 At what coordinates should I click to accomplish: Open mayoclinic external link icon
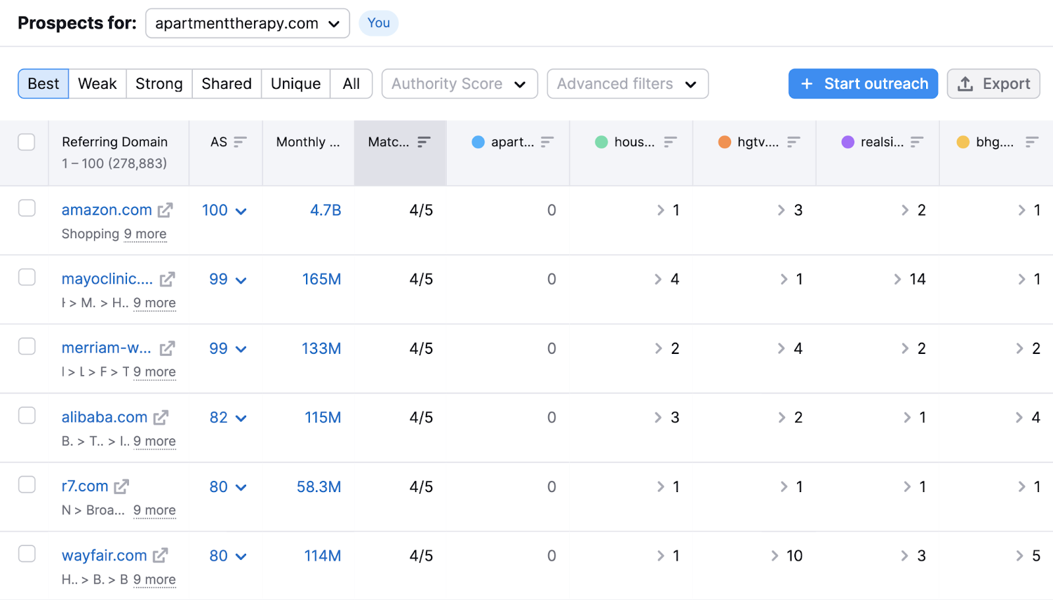pyautogui.click(x=167, y=279)
